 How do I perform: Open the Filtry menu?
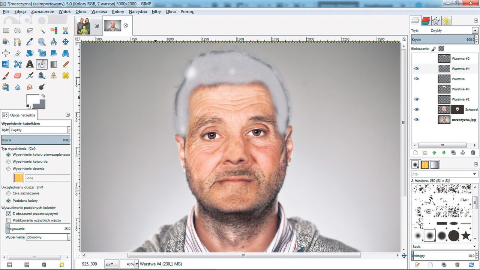156,12
